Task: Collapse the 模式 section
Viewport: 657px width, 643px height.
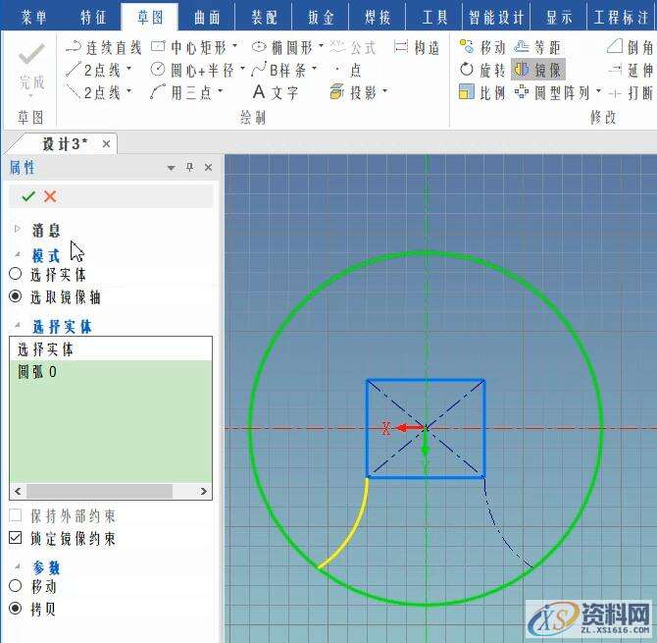Action: point(18,254)
